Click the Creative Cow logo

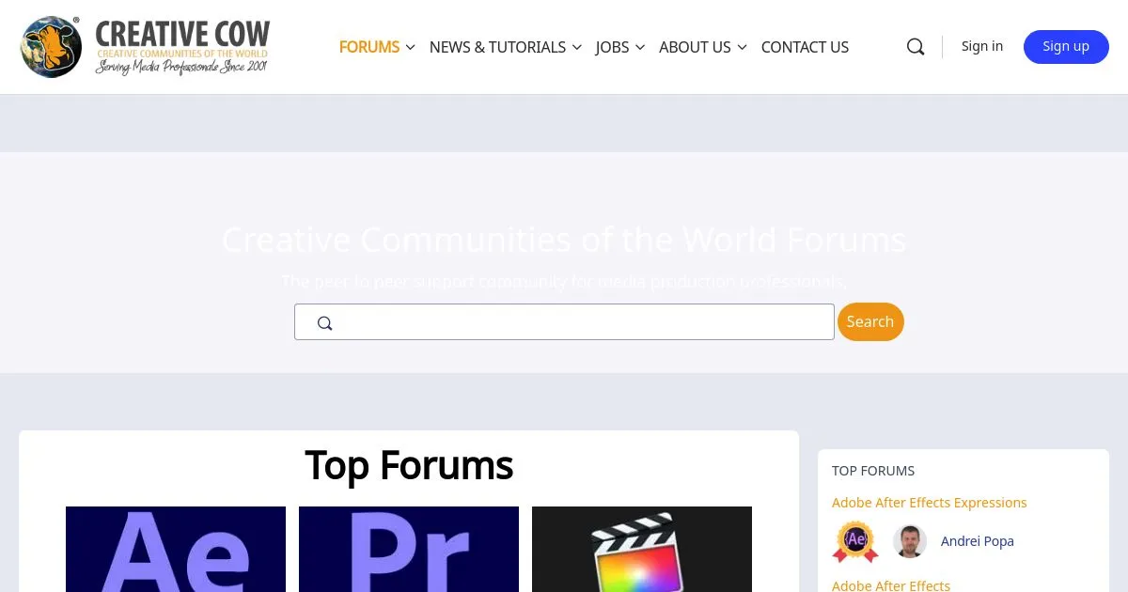[145, 47]
